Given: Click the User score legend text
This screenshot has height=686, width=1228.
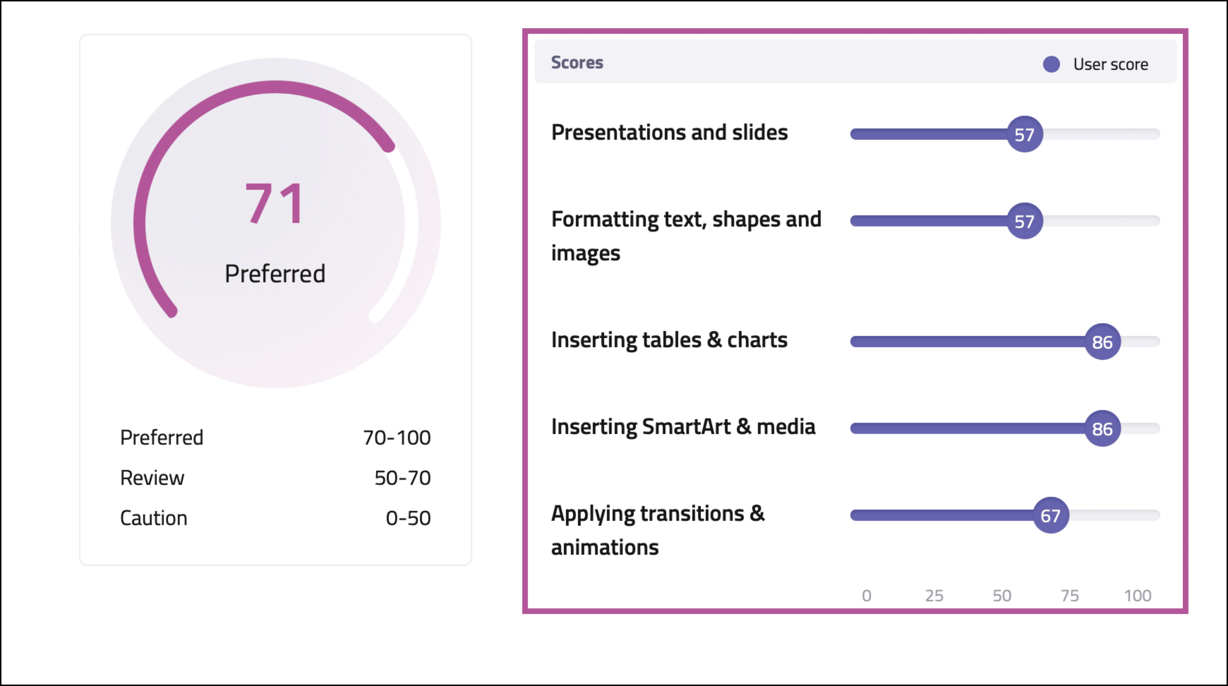Looking at the screenshot, I should [1110, 64].
